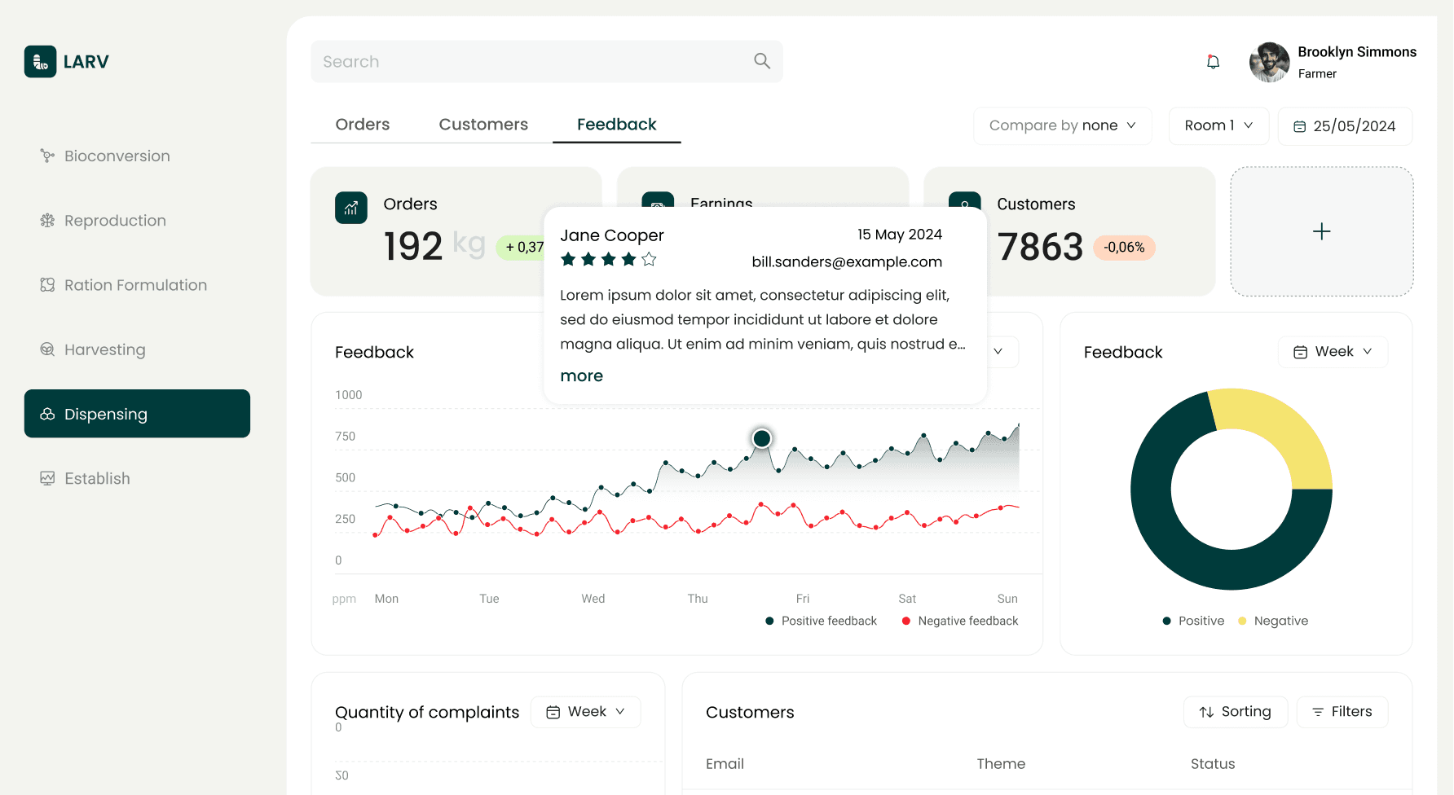1454x795 pixels.
Task: Click the search magnifier icon
Action: pyautogui.click(x=762, y=61)
